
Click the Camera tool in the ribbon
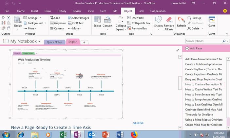[x=57, y=28]
